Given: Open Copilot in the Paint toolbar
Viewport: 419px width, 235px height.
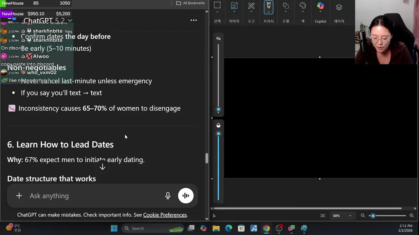Looking at the screenshot, I should [320, 6].
